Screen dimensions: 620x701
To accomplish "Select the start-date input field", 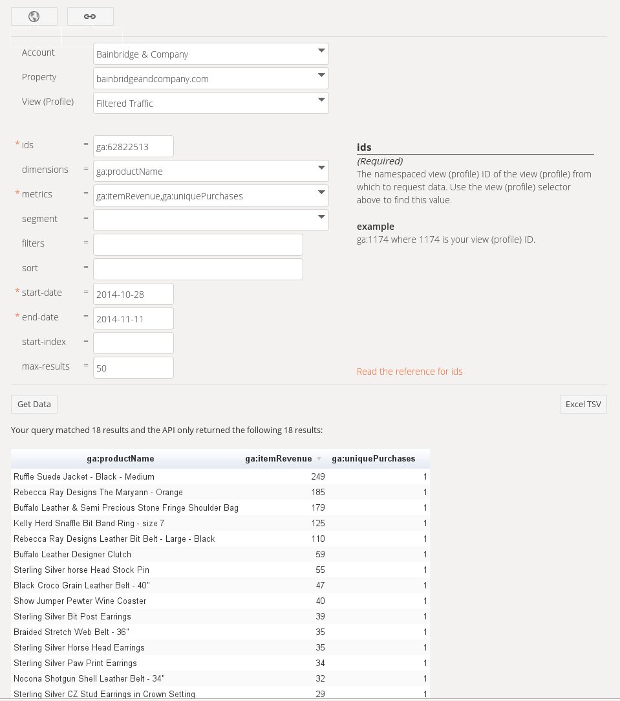I will (x=134, y=294).
